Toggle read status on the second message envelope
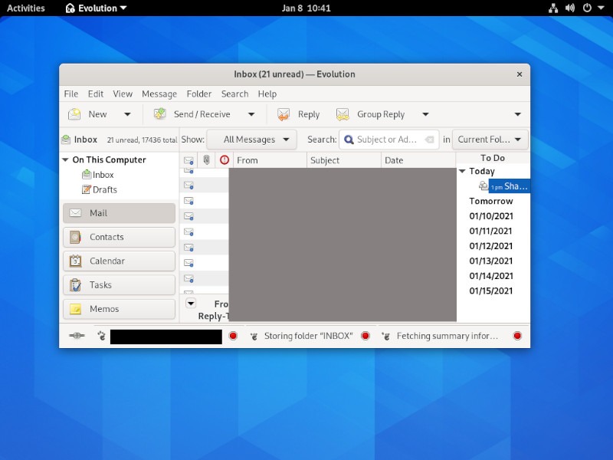Image resolution: width=613 pixels, height=460 pixels. (188, 186)
